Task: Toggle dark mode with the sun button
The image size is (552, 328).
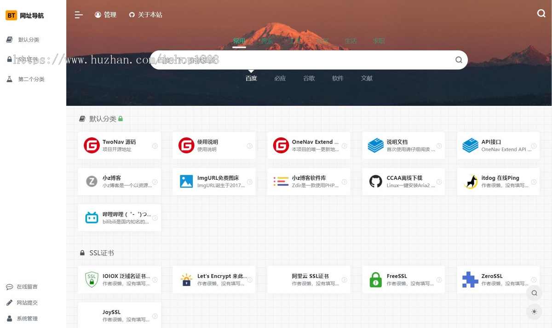Action: point(534,311)
